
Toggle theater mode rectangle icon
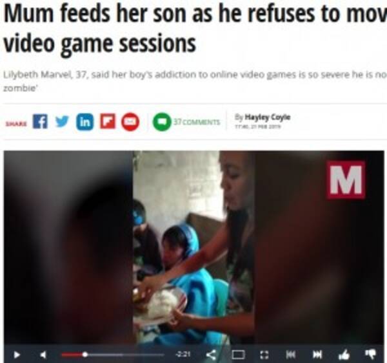click(238, 355)
